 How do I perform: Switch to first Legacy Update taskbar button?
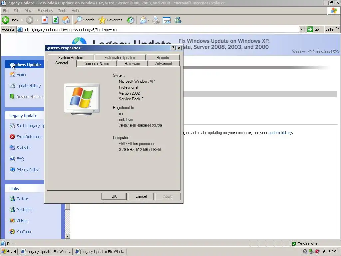click(46, 252)
